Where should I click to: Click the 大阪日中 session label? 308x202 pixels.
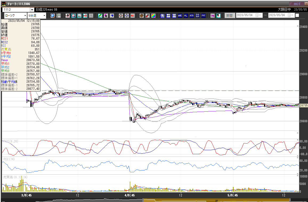pos(285,9)
